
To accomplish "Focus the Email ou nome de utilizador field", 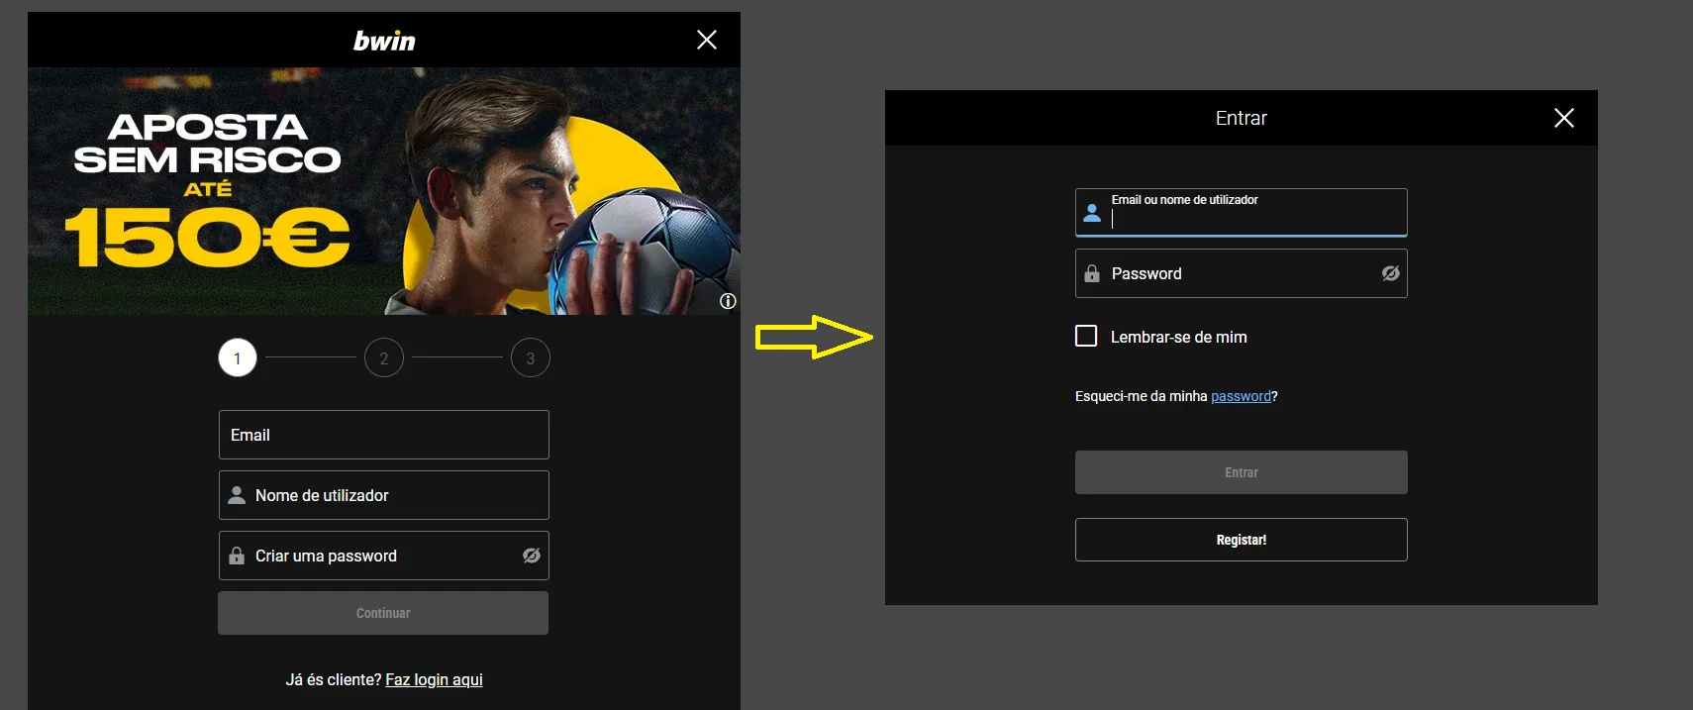I will point(1242,212).
